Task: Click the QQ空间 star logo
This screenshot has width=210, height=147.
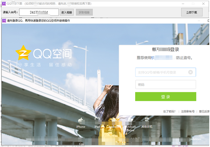Action: tap(23, 53)
